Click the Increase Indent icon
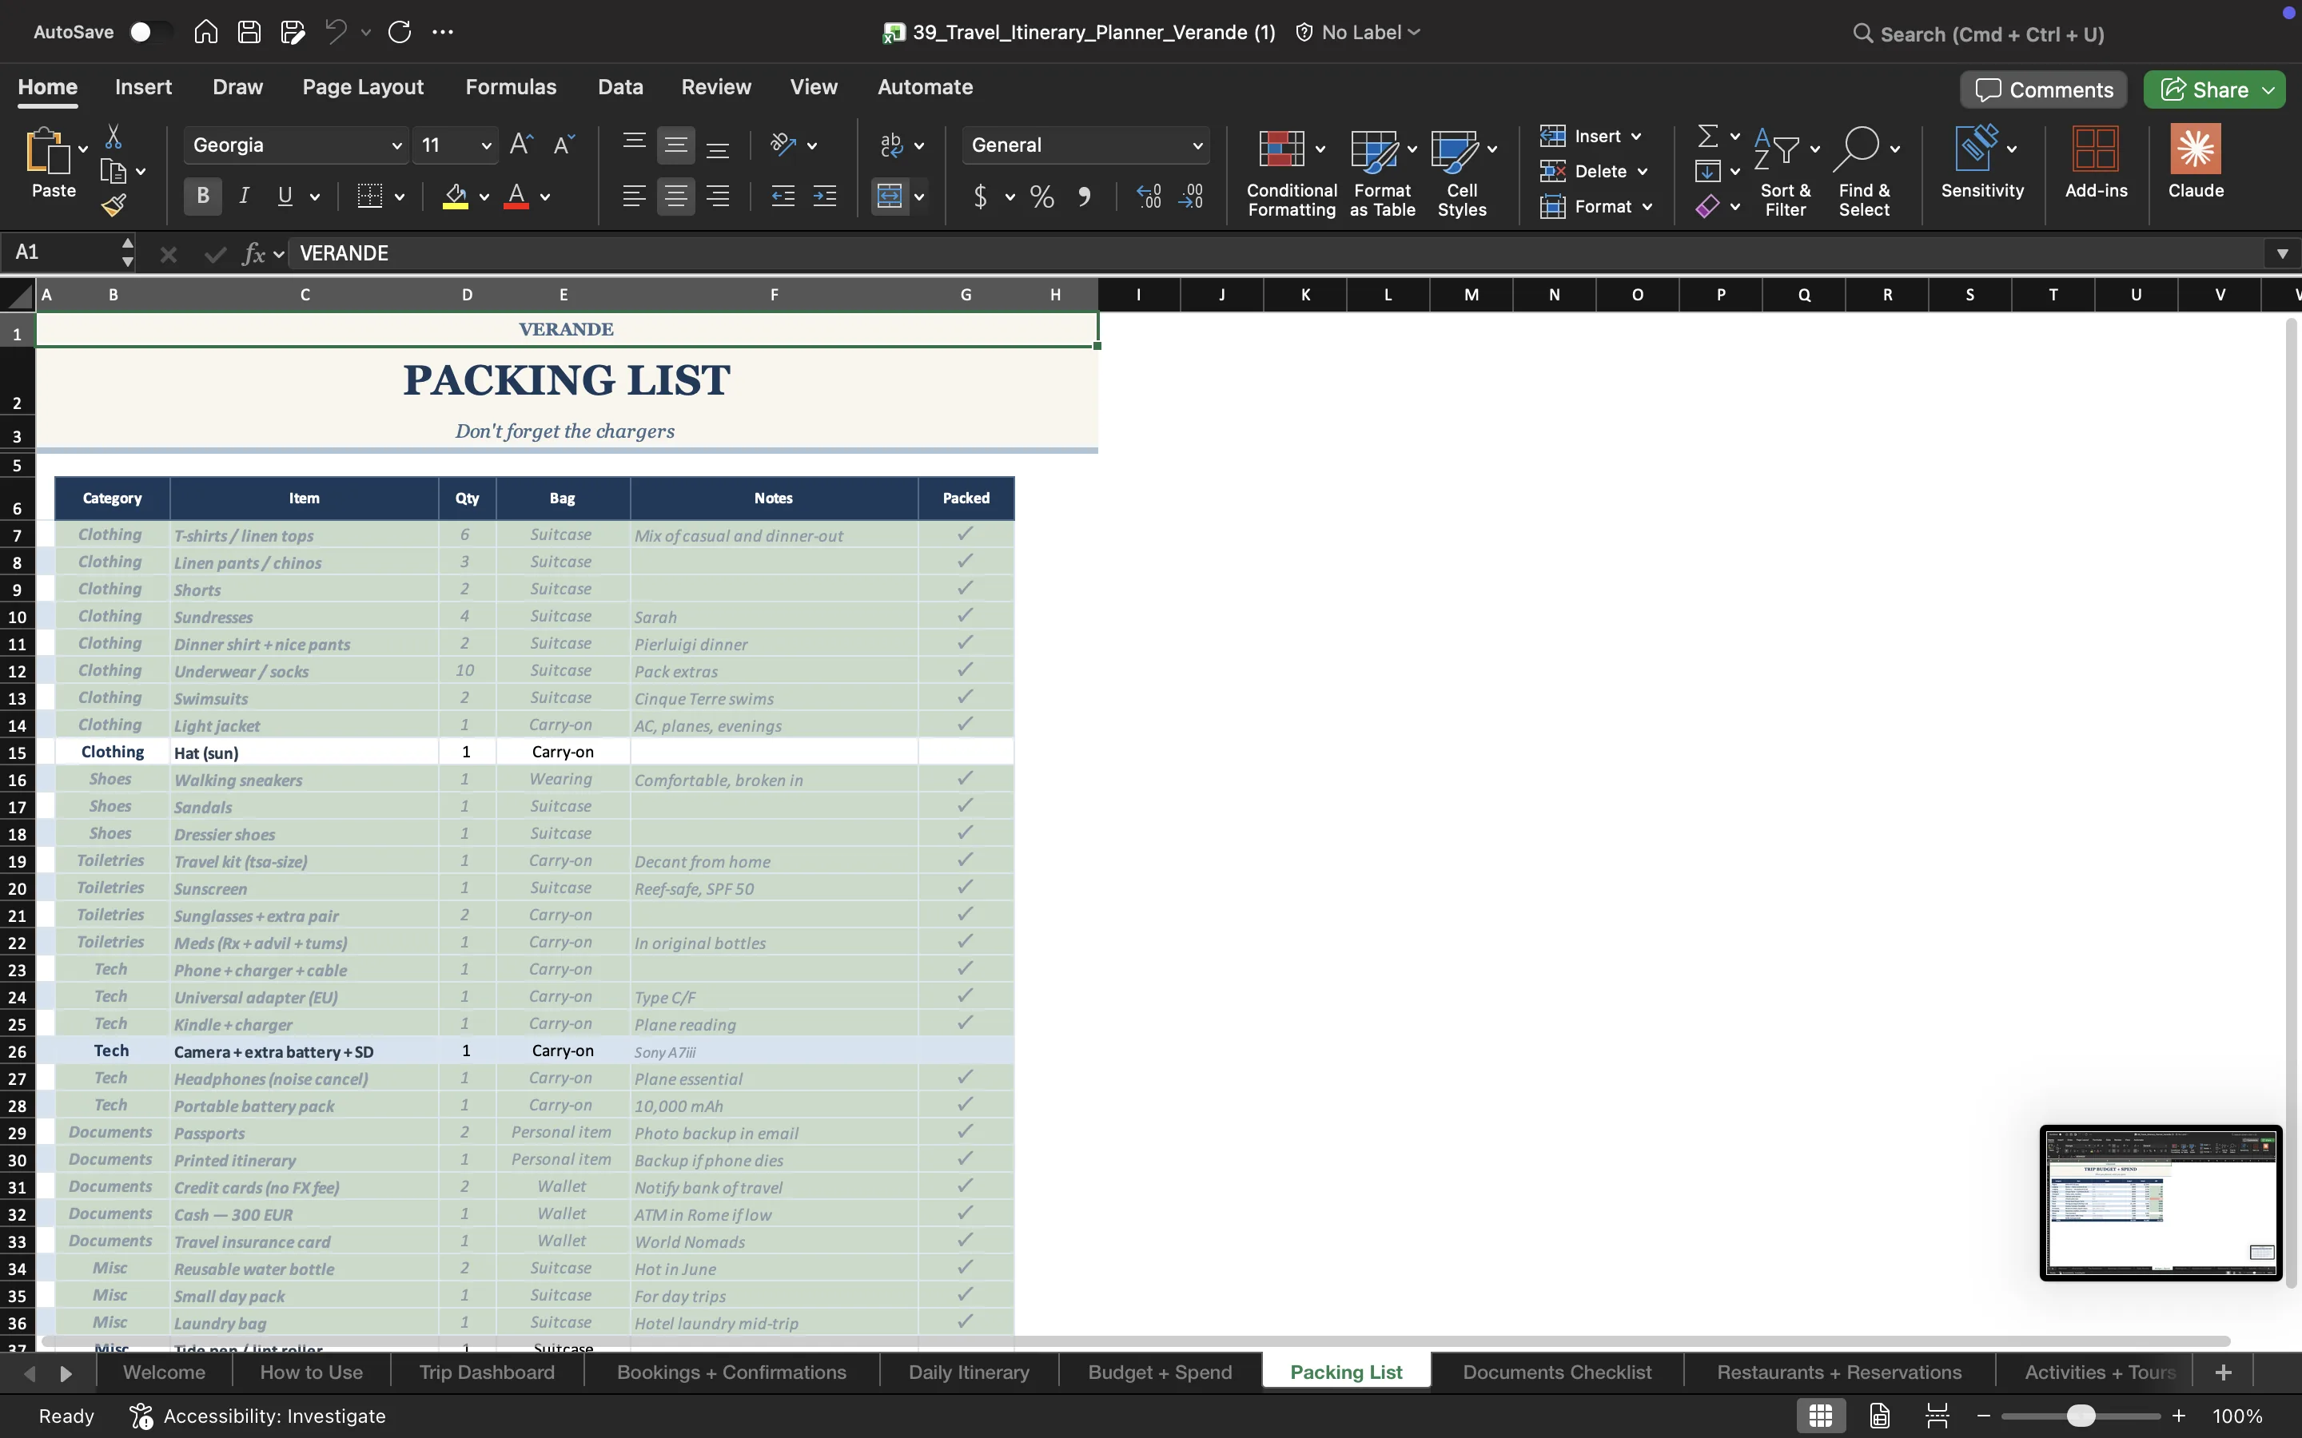 (x=825, y=197)
